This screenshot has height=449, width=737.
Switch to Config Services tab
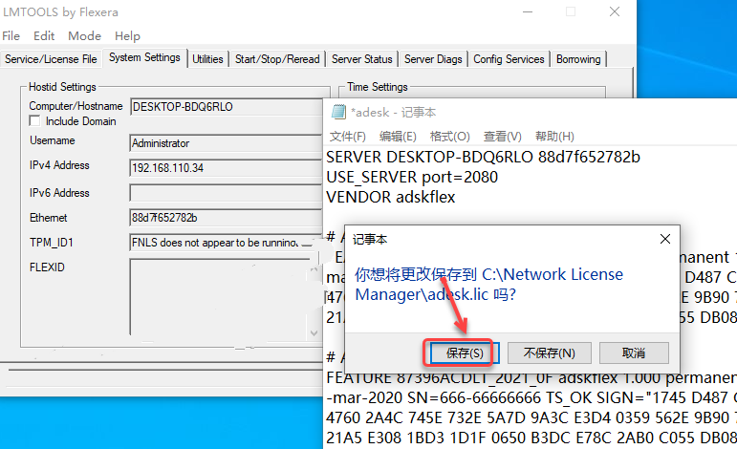pos(509,59)
